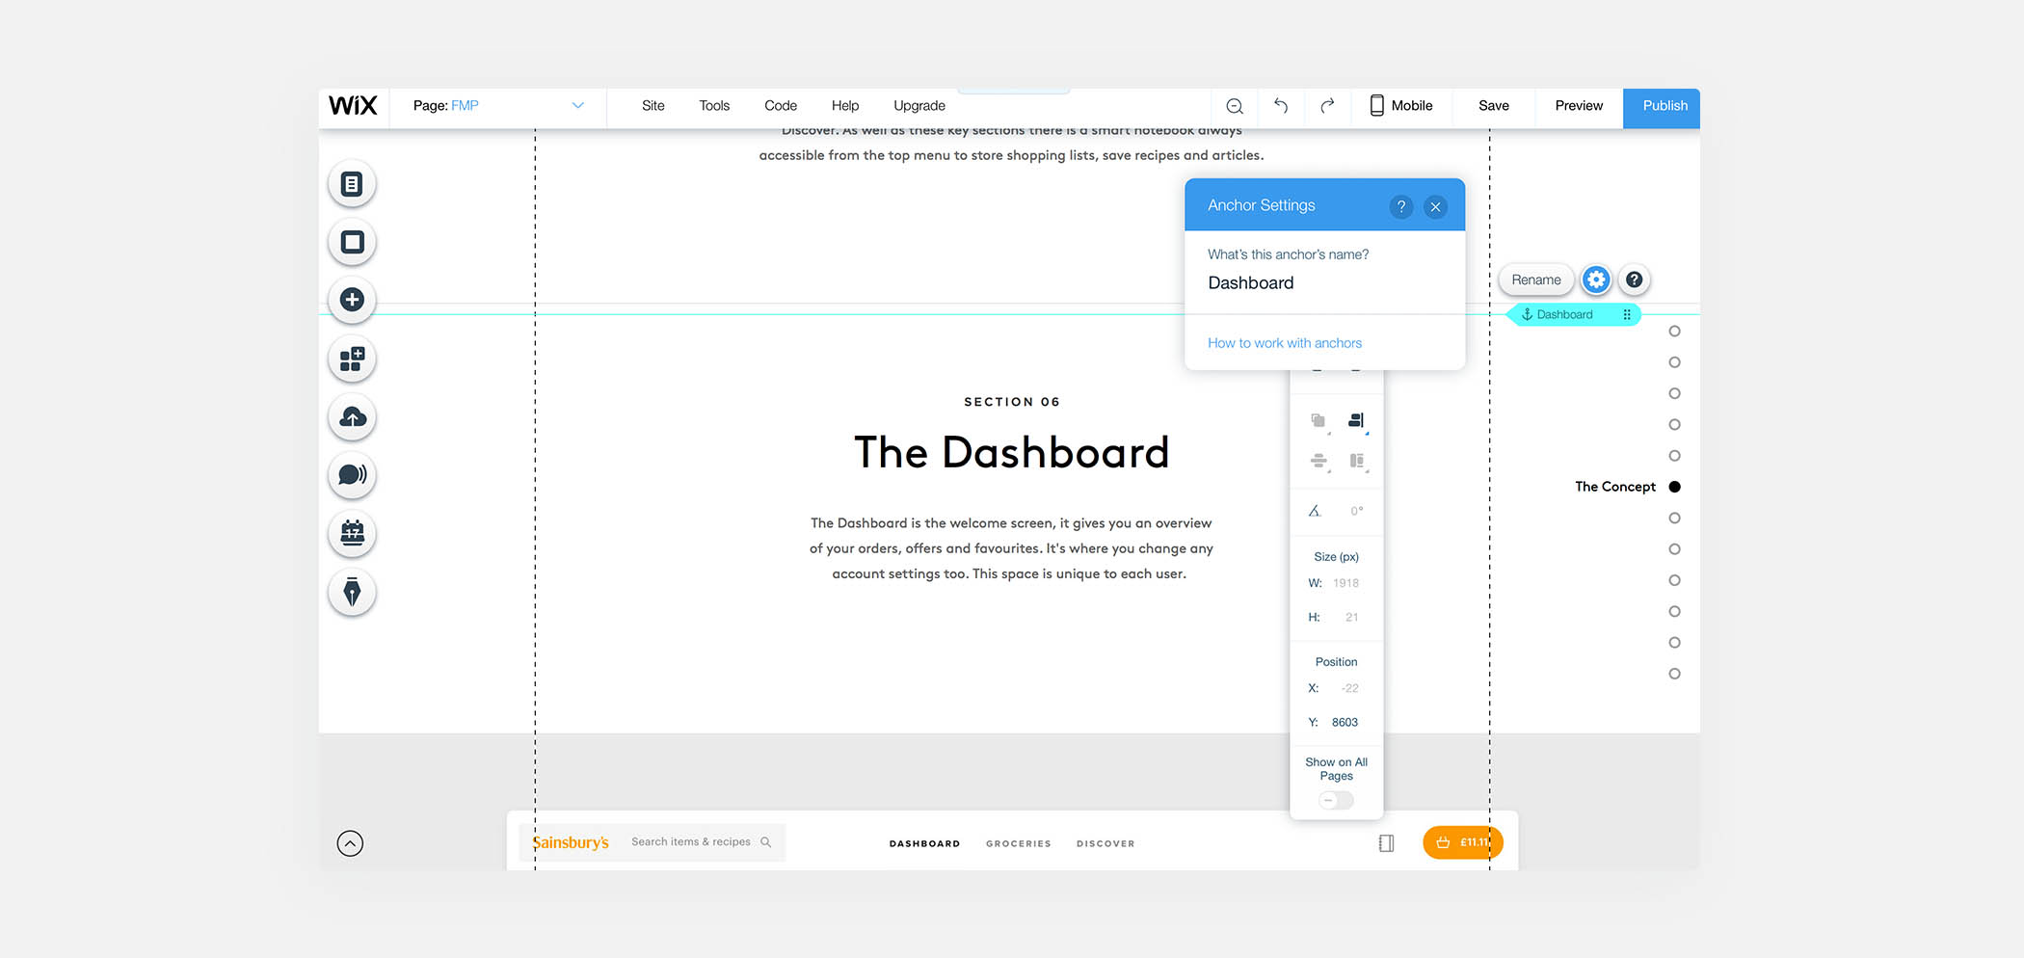Click The Dashboard heading text
Viewport: 2024px width, 958px height.
1011,453
